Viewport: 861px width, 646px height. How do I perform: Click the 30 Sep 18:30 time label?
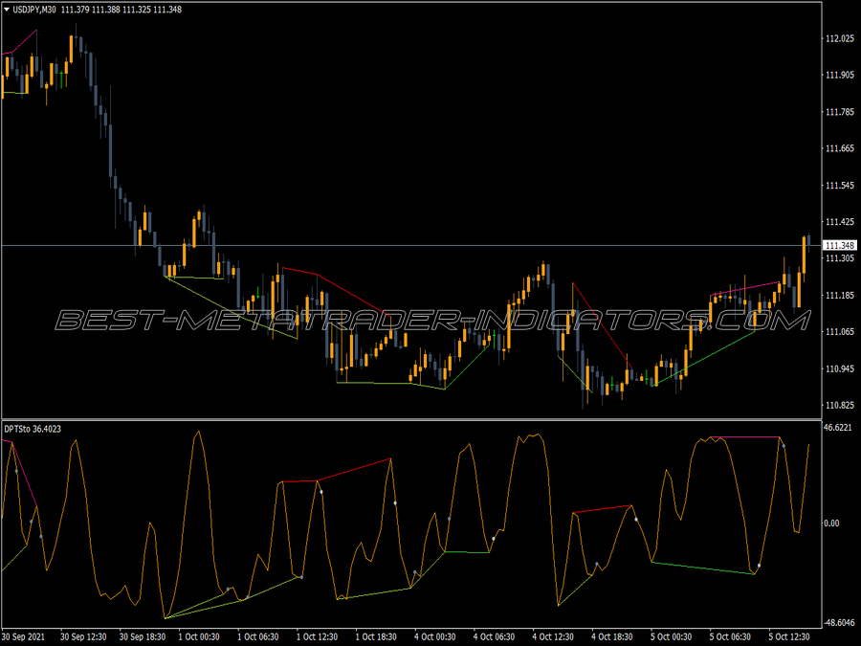(143, 636)
